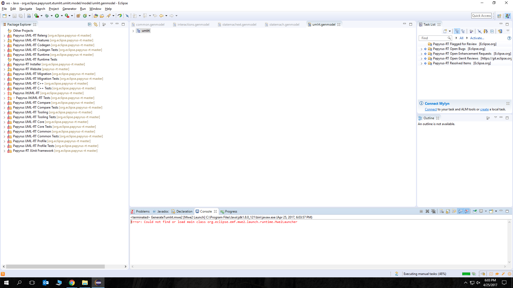Screen dimensions: 513x288
Task: Click the New Java Class icon
Action: [85, 16]
